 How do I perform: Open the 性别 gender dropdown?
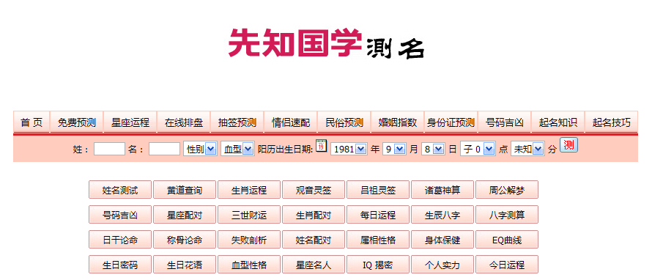200,149
